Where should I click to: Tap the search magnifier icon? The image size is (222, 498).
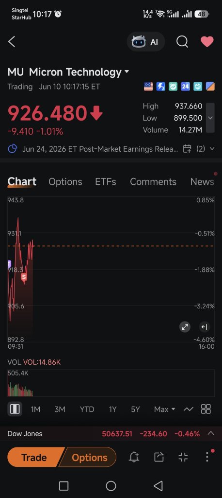tap(182, 42)
